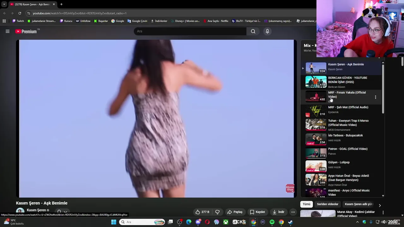
Task: Select the Seriden videolar filter chip
Action: pos(328,204)
